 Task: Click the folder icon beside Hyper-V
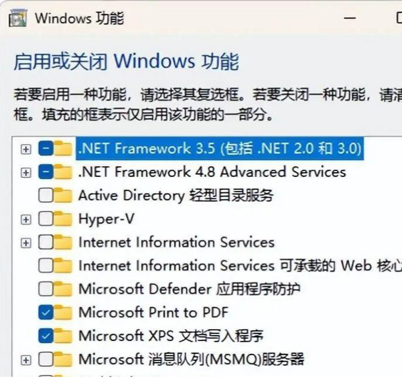pyautogui.click(x=63, y=218)
